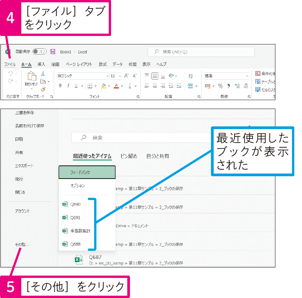Click the backstage 検索 search field

[142, 138]
